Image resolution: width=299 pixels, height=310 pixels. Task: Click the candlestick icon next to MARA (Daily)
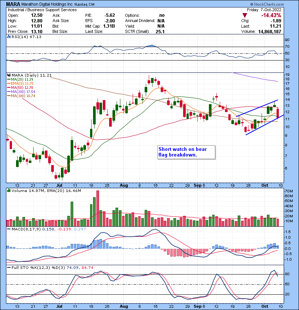click(9, 75)
